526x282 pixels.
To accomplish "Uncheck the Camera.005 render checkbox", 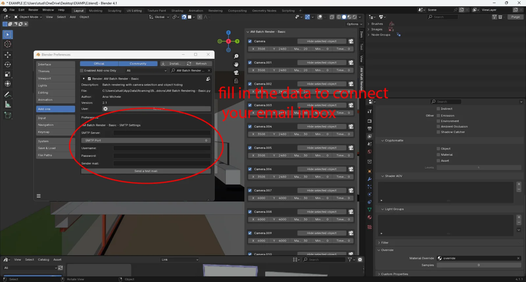I will point(250,148).
